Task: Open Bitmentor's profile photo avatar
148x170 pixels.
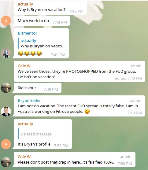Action: (x=6, y=53)
